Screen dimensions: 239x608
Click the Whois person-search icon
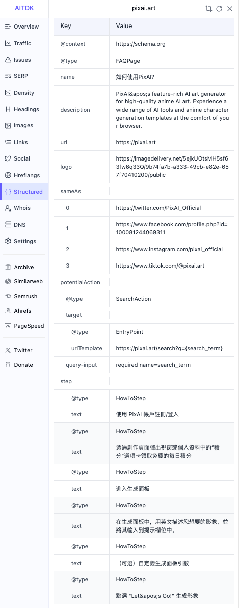(8, 208)
